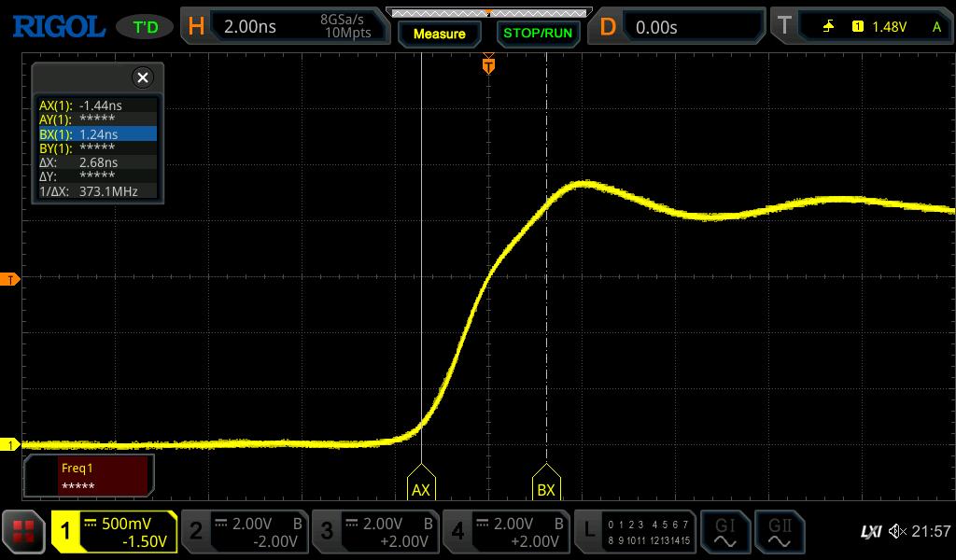Select the AX cursor handle

421,483
